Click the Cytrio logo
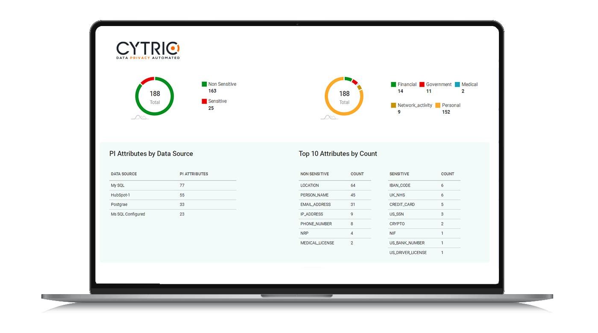The image size is (598, 333). pyautogui.click(x=148, y=50)
